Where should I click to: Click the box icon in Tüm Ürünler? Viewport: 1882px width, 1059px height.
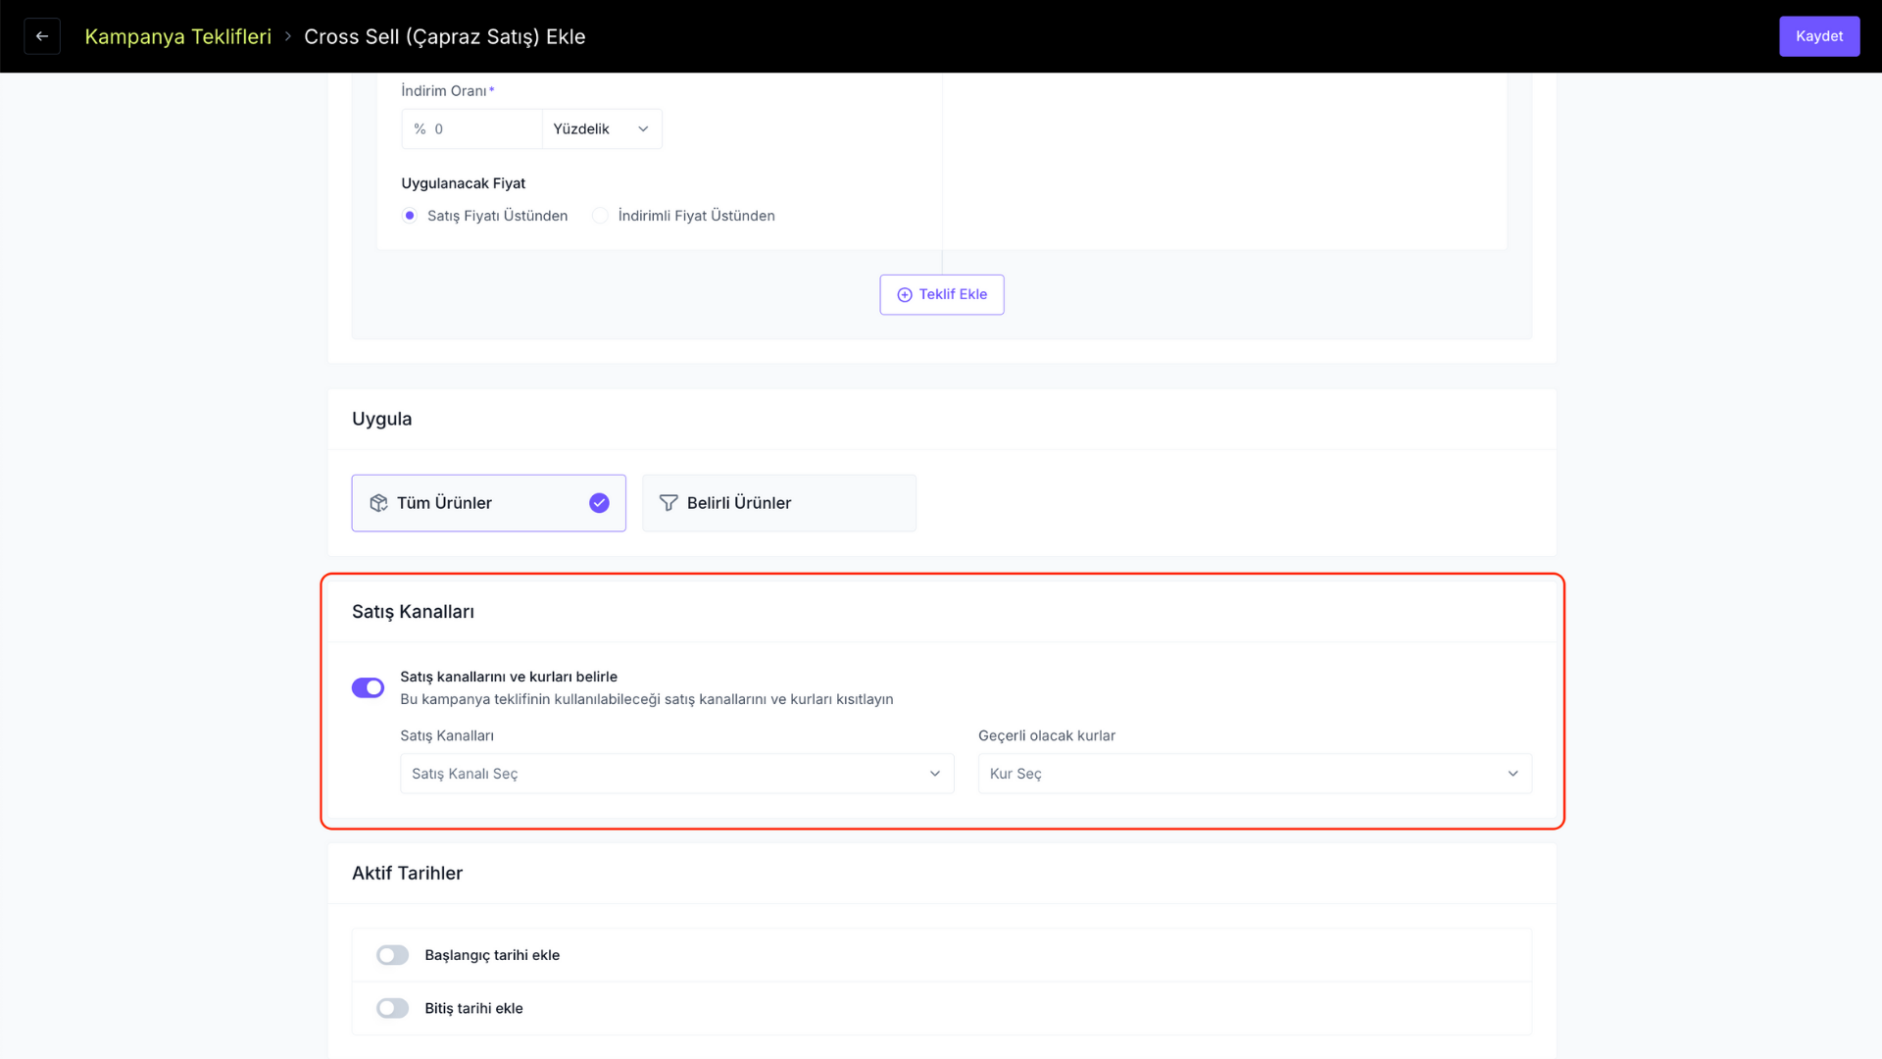[x=378, y=503]
